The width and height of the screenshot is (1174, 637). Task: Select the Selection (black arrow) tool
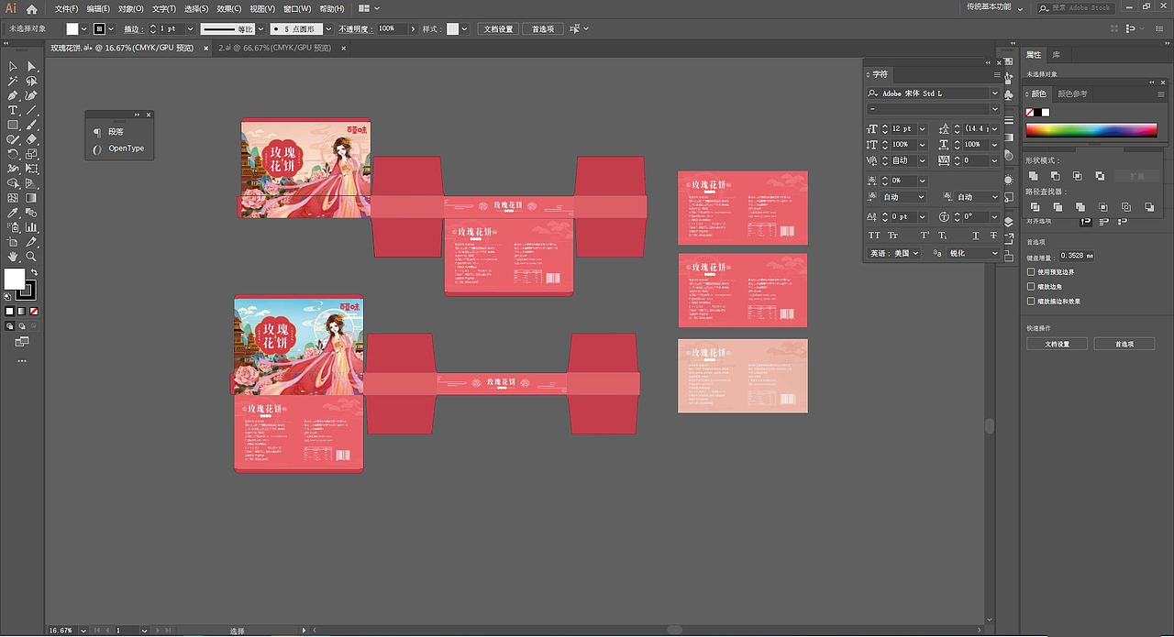[x=13, y=66]
